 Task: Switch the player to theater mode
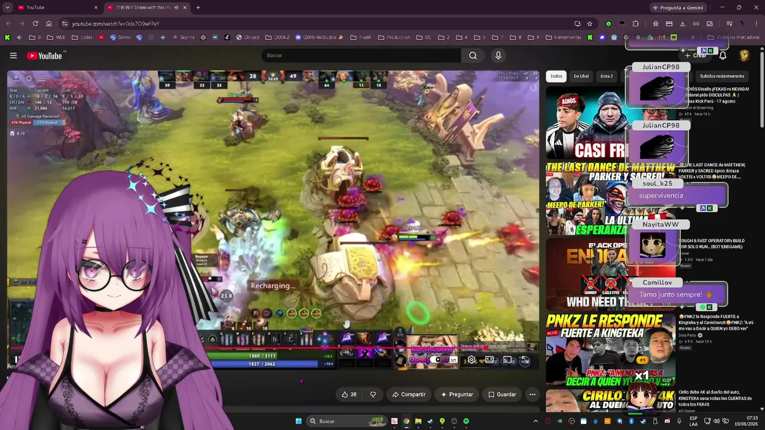click(x=489, y=360)
